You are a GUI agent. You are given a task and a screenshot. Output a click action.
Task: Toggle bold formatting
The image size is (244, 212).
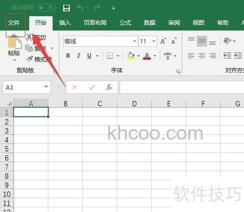pos(68,56)
